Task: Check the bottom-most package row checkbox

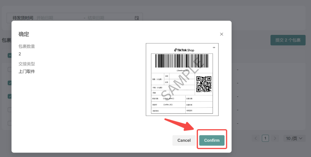Action: coord(10,123)
